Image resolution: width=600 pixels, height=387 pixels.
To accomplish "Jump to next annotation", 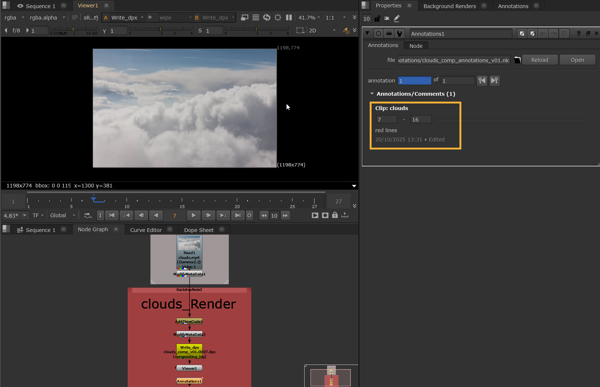I will (x=494, y=81).
